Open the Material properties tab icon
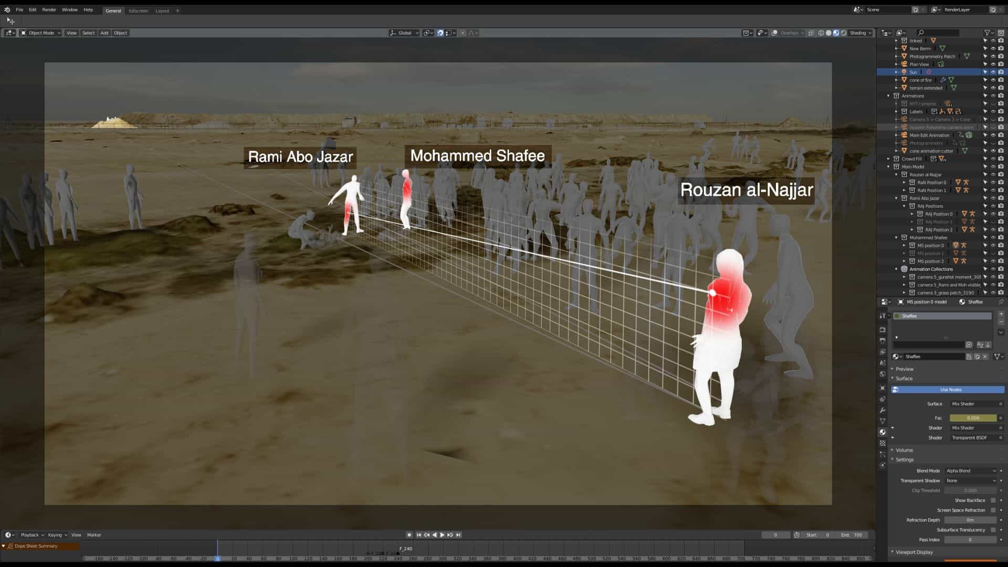 tap(883, 432)
